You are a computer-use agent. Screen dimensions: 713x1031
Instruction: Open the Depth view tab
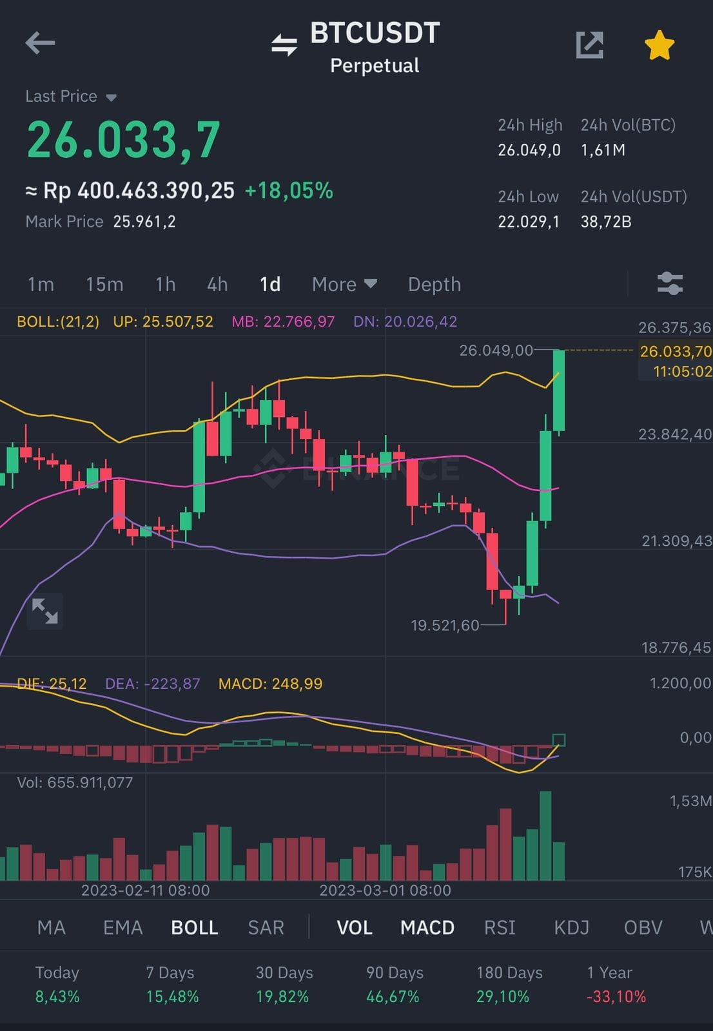click(x=434, y=284)
